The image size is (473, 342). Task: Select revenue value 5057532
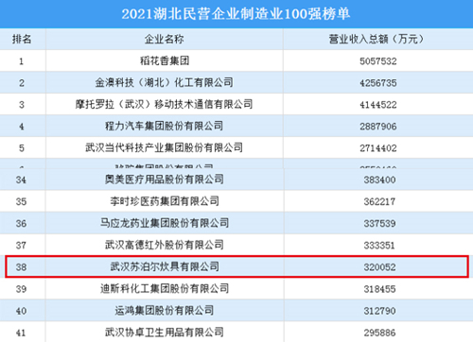[x=378, y=61]
